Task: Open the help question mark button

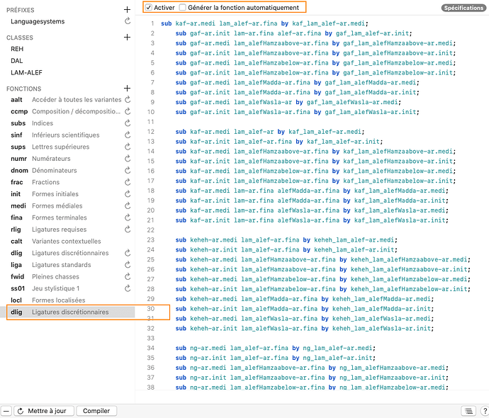Action: point(483,411)
